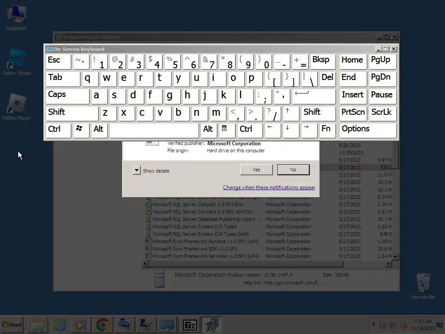
Task: Click No in the User Account Control dialog
Action: pos(293,170)
